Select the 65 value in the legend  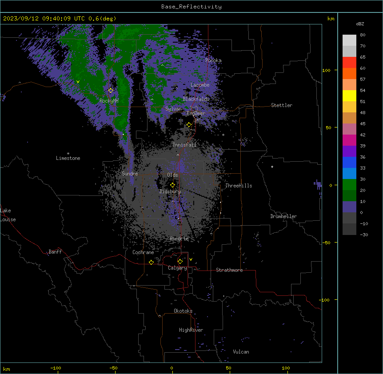click(363, 57)
